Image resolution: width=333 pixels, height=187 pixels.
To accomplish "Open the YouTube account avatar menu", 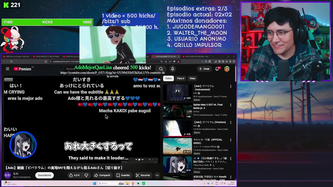I will tap(227, 69).
